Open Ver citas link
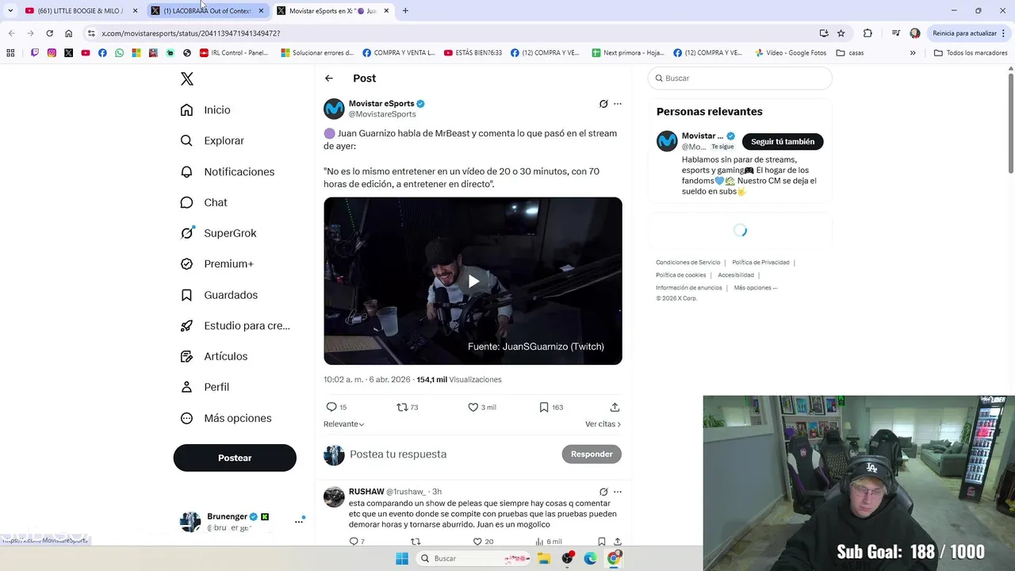Viewport: 1015px width, 571px height. point(603,424)
